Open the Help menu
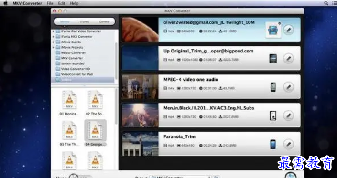The image size is (337, 178). pos(74,3)
